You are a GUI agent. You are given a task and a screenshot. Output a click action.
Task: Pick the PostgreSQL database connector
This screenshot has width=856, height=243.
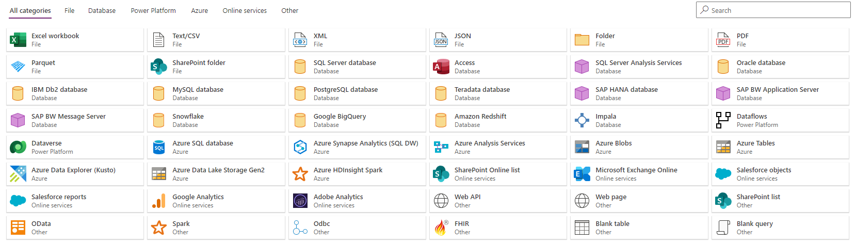click(x=357, y=93)
